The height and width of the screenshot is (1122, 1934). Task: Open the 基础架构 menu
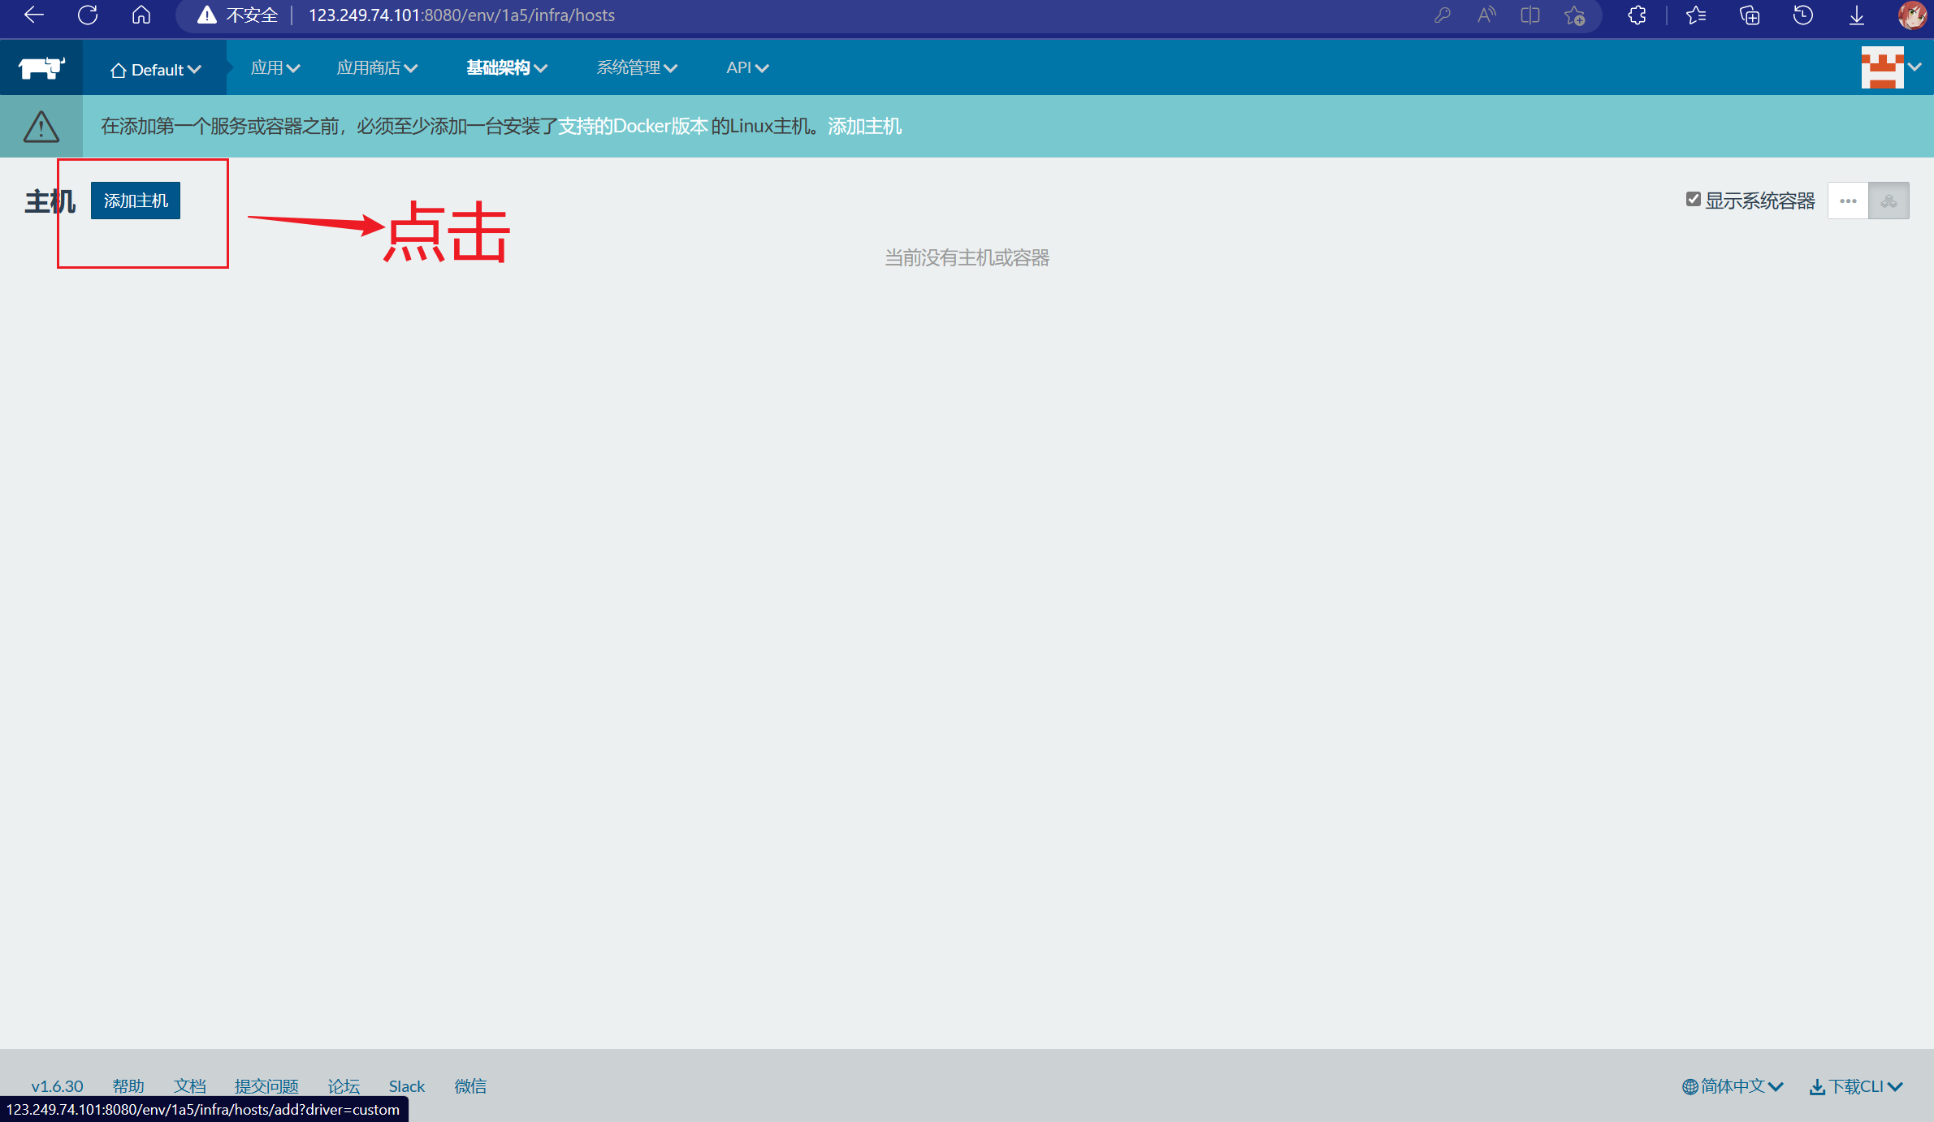pyautogui.click(x=506, y=68)
